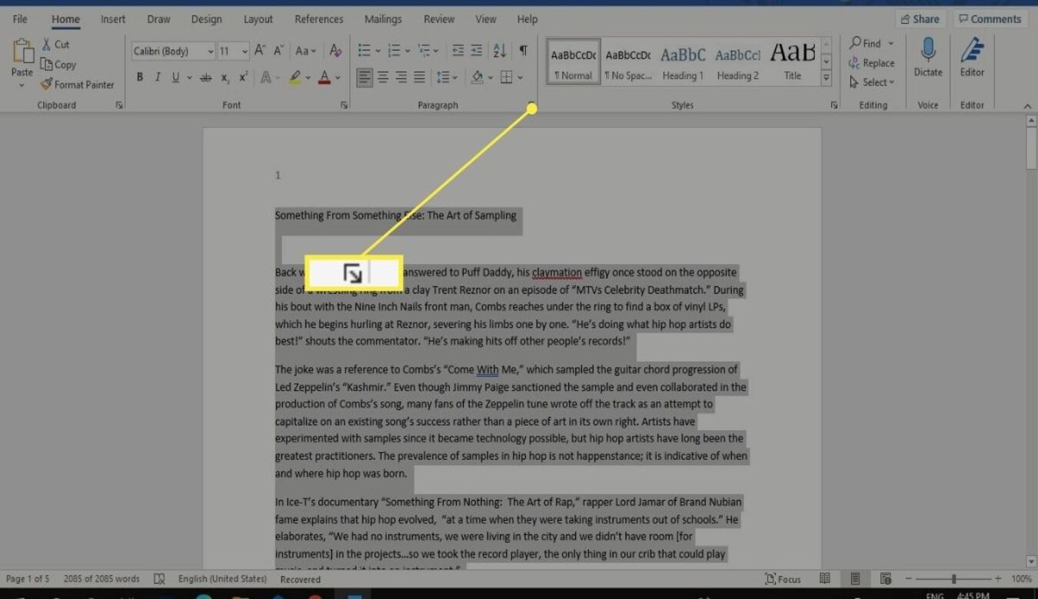This screenshot has width=1038, height=599.
Task: Apply the Title style
Action: [x=793, y=61]
